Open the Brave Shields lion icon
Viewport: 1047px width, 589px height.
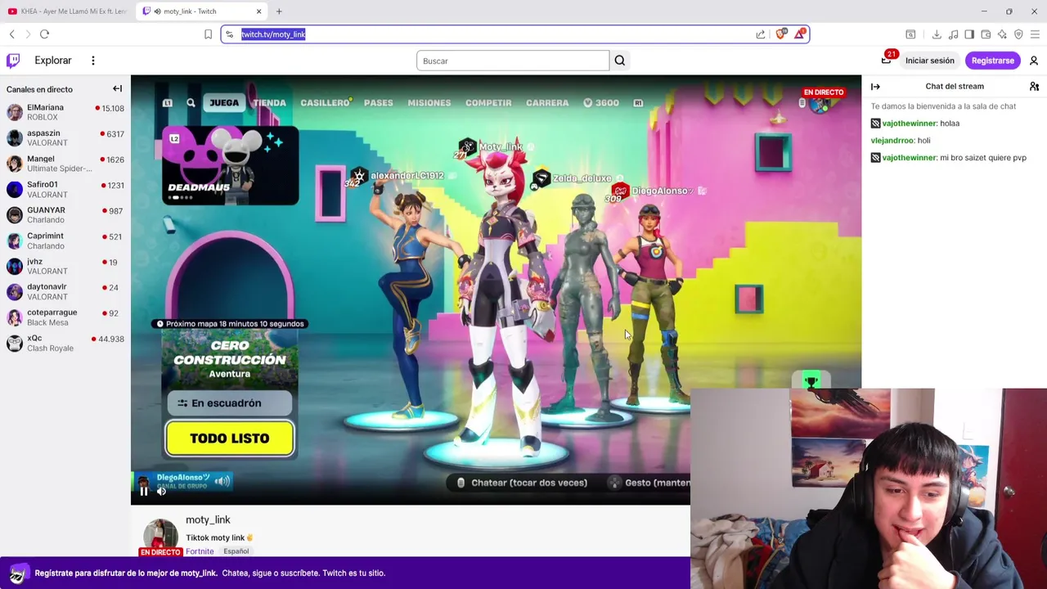click(x=781, y=34)
